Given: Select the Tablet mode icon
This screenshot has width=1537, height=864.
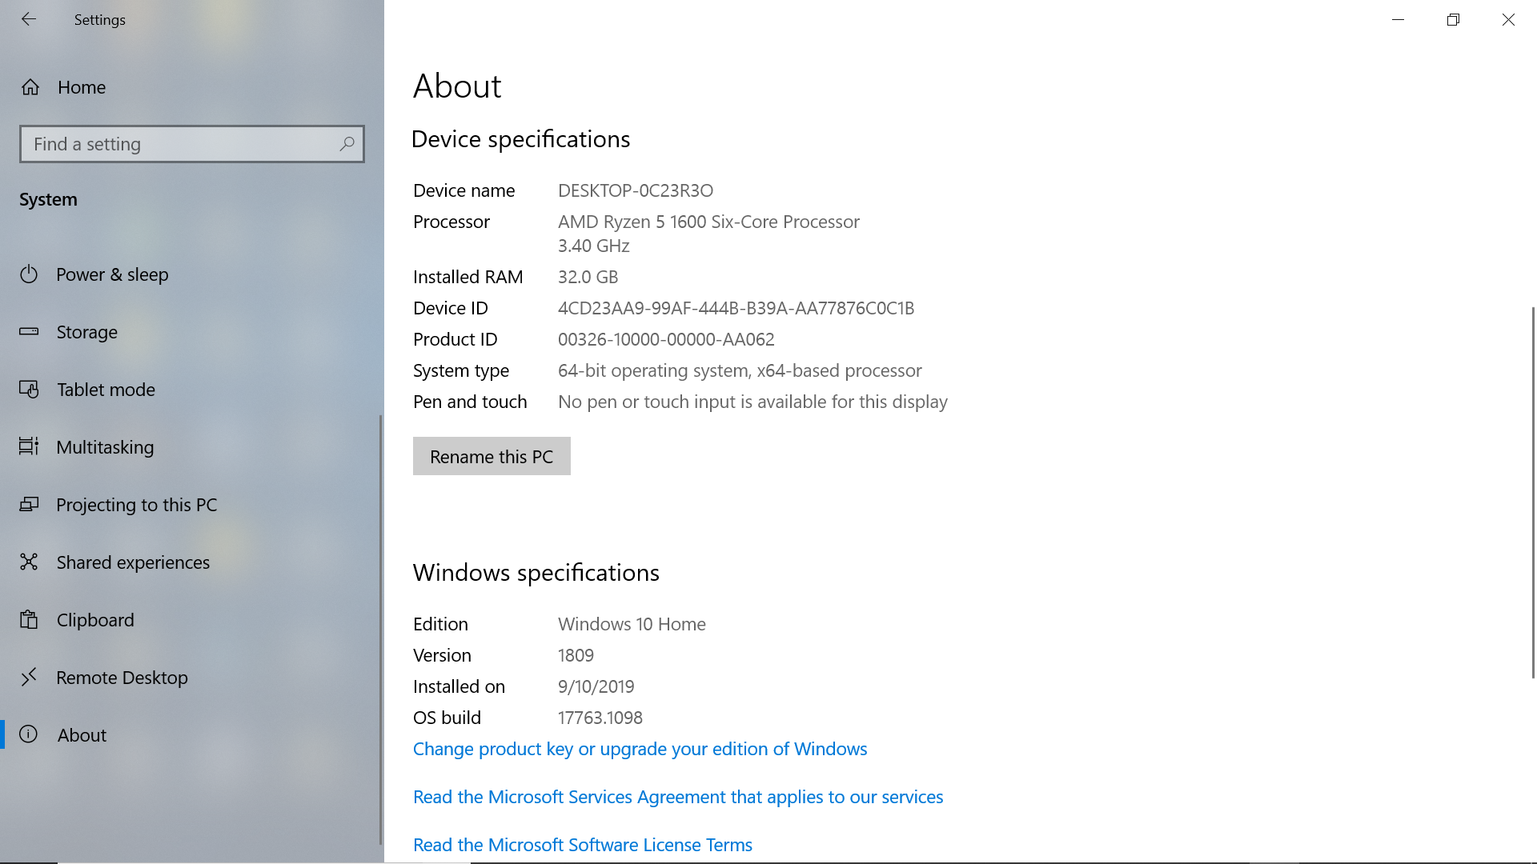Looking at the screenshot, I should tap(29, 390).
